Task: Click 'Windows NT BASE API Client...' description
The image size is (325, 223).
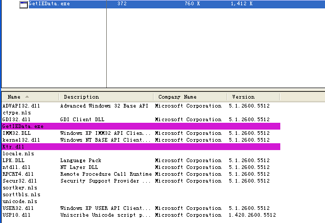Action: tap(106, 140)
